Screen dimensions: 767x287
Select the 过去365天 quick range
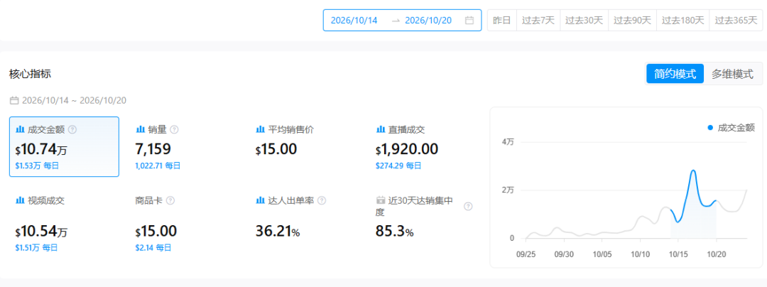[x=736, y=21]
